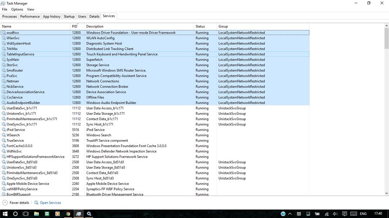
Task: Click 'Network Connection Broker' description cell
Action: pos(107,87)
